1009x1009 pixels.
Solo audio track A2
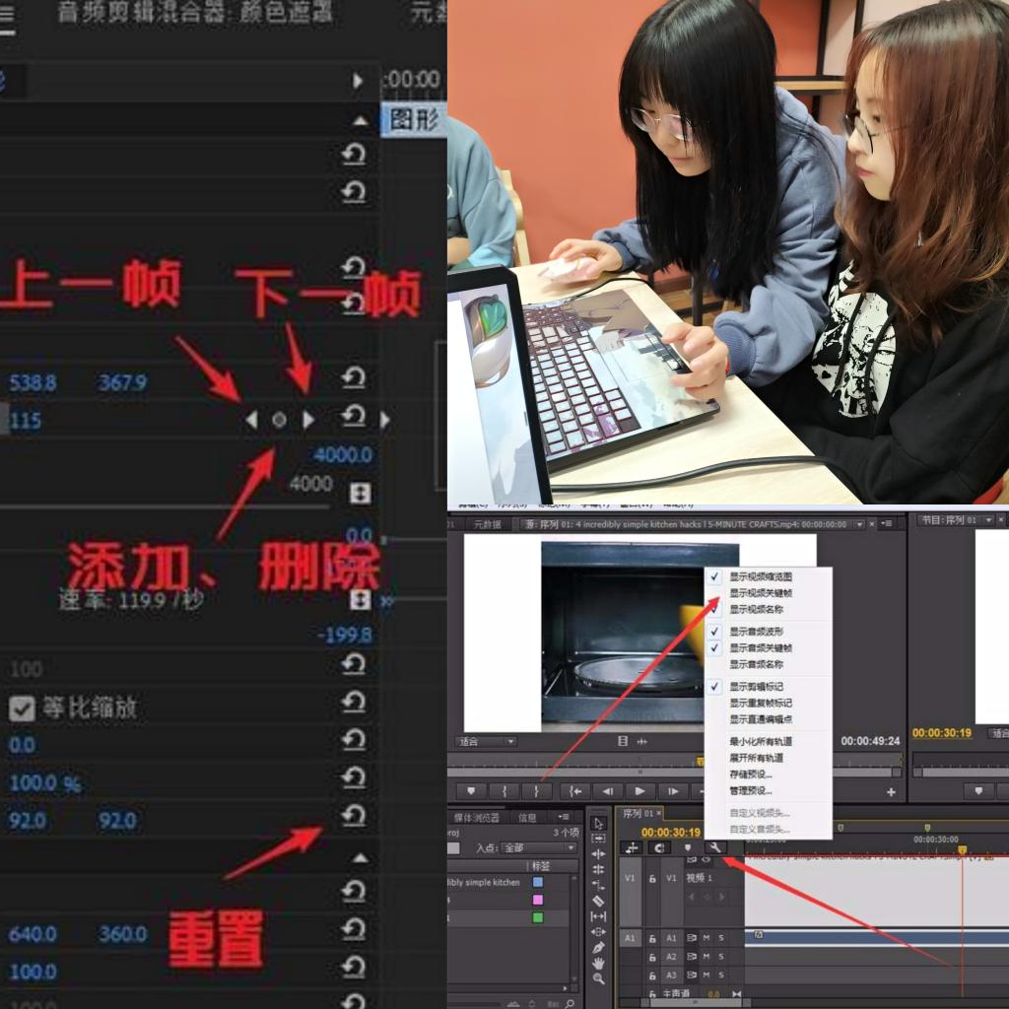pos(720,957)
